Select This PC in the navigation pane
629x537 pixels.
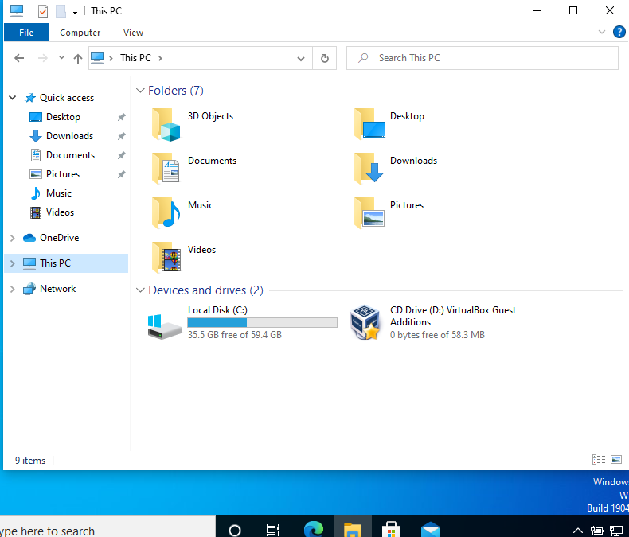[x=55, y=263]
